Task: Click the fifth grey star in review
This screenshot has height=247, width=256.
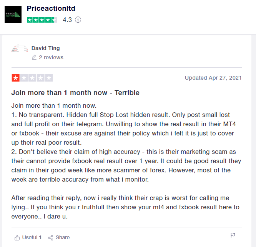Action: tap(49, 78)
